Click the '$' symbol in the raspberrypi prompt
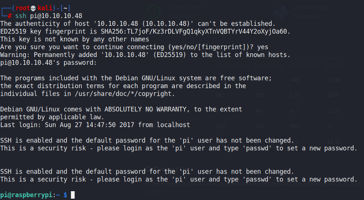The width and height of the screenshot is (364, 200). [65, 195]
